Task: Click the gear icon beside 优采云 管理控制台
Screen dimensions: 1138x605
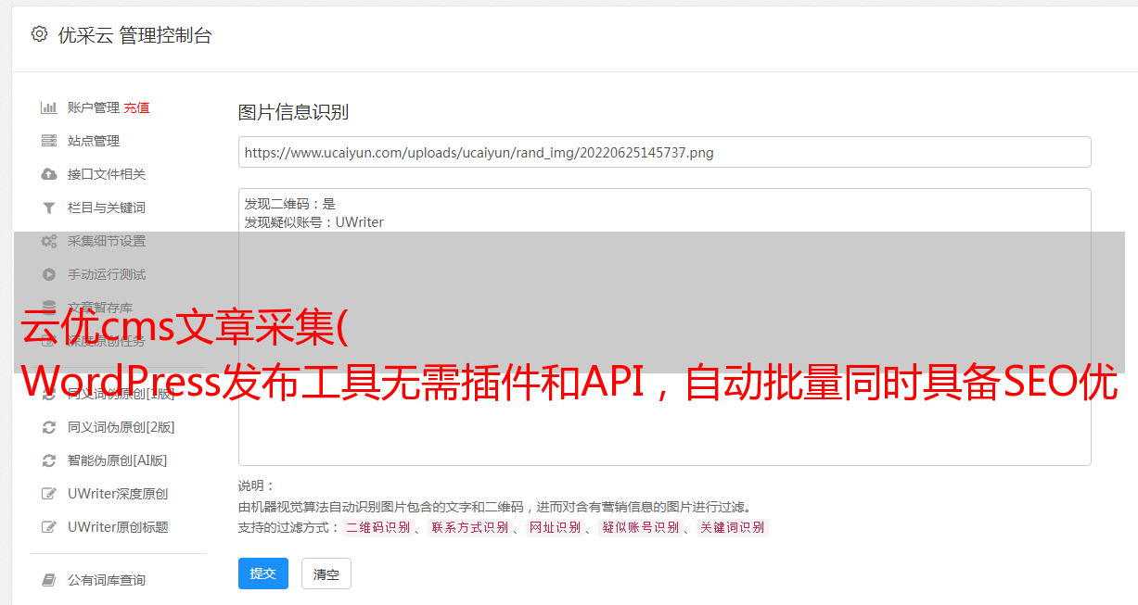Action: point(39,34)
